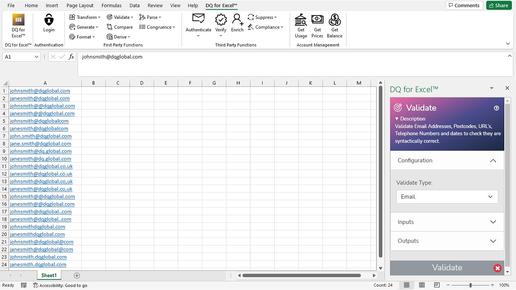Click the Insert Function fx icon
516x290 pixels.
(71, 57)
